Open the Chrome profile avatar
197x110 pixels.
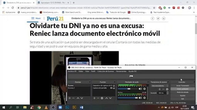click(190, 8)
